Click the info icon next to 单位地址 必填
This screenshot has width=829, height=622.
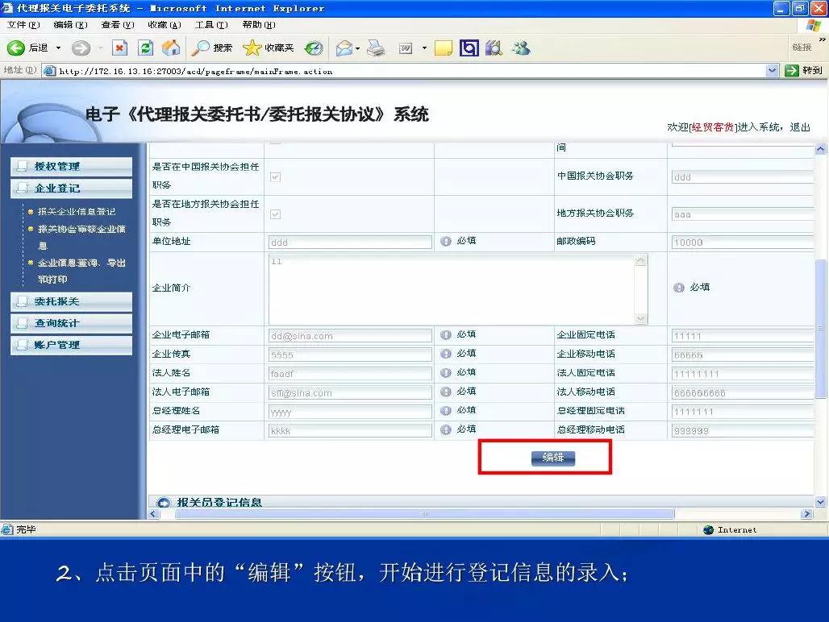pyautogui.click(x=446, y=241)
